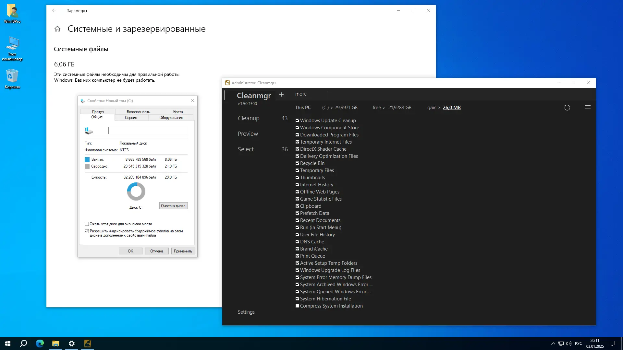Screen dimensions: 623x350
Task: Enable Compress System Installation checkbox
Action: pyautogui.click(x=297, y=306)
